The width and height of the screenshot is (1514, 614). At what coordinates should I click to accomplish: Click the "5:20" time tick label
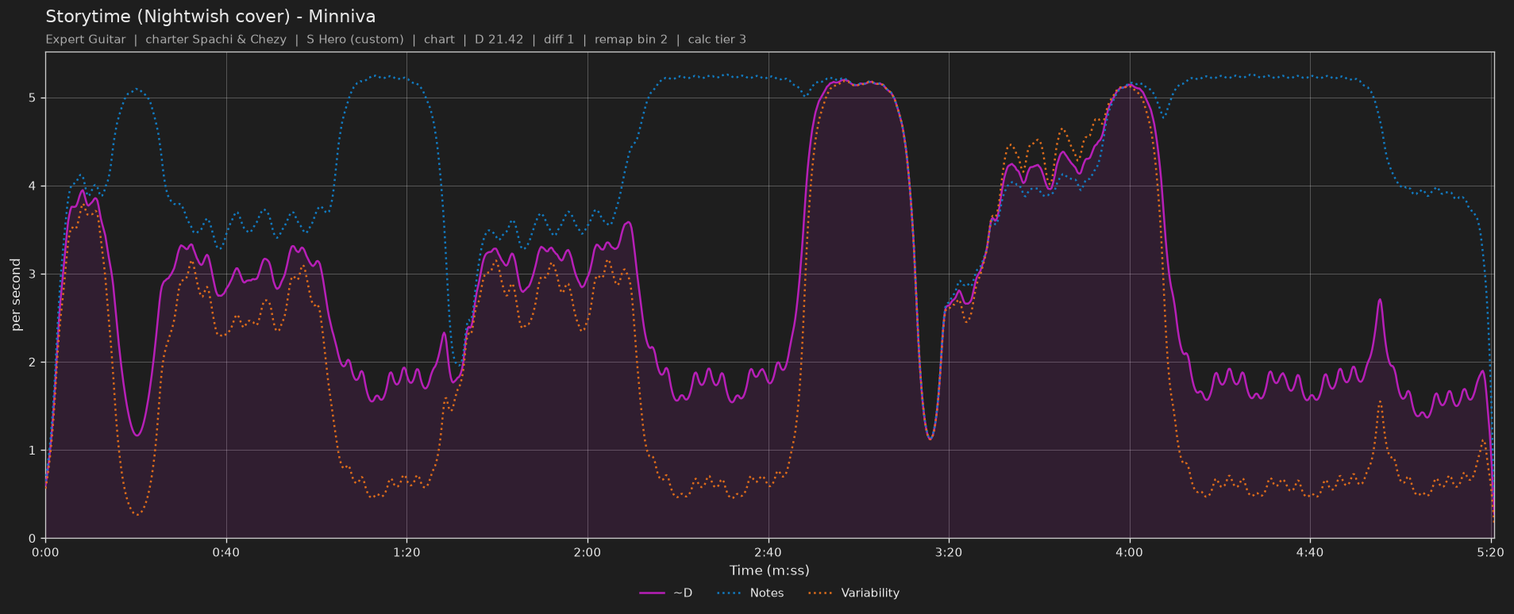click(x=1490, y=552)
